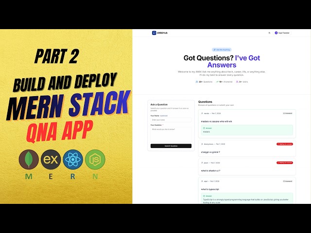The height and width of the screenshot is (233, 311).
Task: Click the Your Name input field
Action: 171,120
